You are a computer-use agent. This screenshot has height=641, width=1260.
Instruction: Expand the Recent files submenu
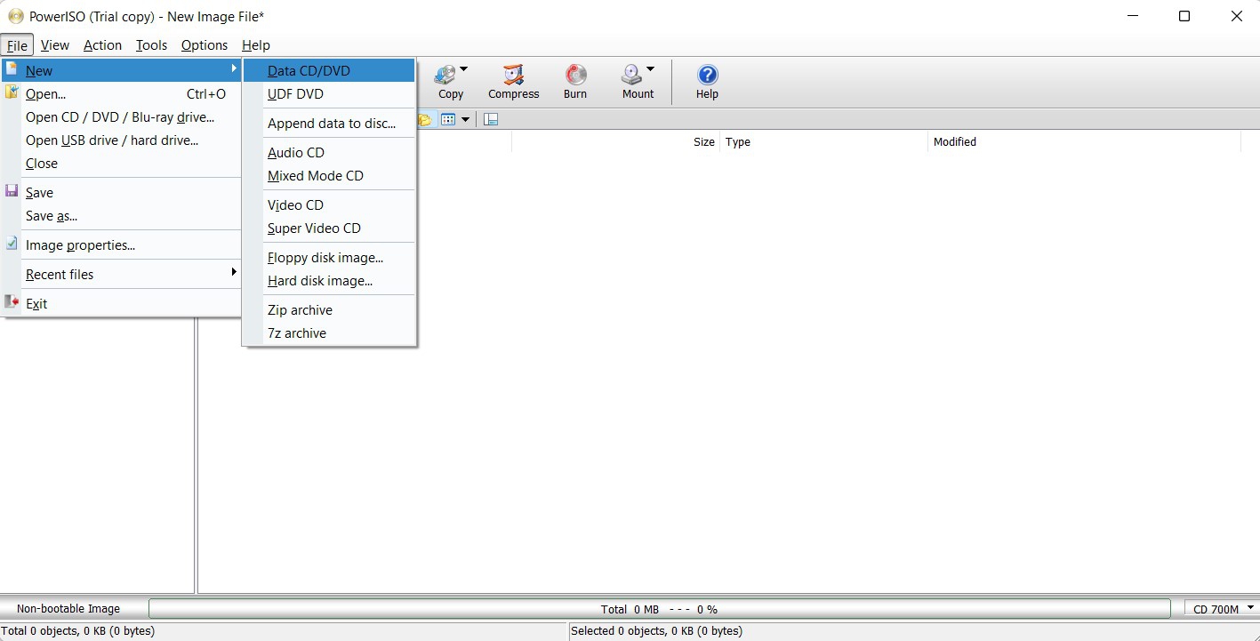[x=122, y=274]
